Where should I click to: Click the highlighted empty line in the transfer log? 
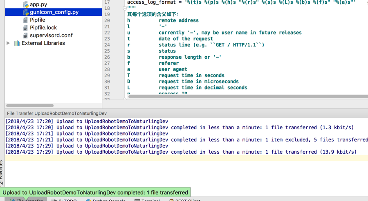[x=186, y=158]
